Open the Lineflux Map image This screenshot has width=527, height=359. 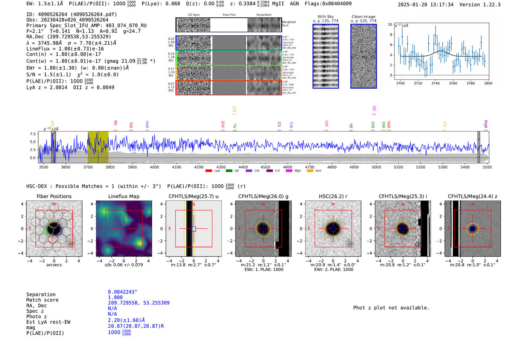point(124,229)
